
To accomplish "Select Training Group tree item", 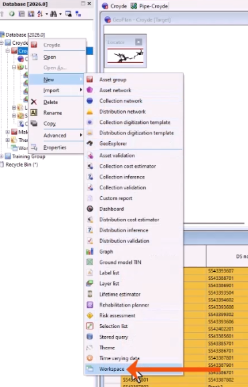I will (29, 156).
